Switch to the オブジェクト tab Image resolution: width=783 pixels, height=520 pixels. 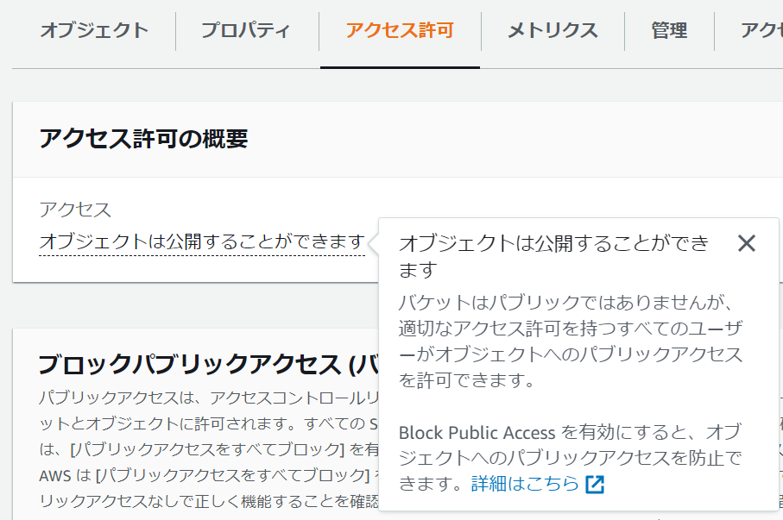tap(94, 30)
